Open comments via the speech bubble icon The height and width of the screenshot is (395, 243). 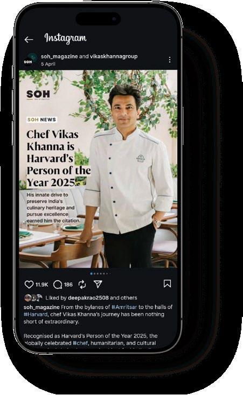coord(58,285)
